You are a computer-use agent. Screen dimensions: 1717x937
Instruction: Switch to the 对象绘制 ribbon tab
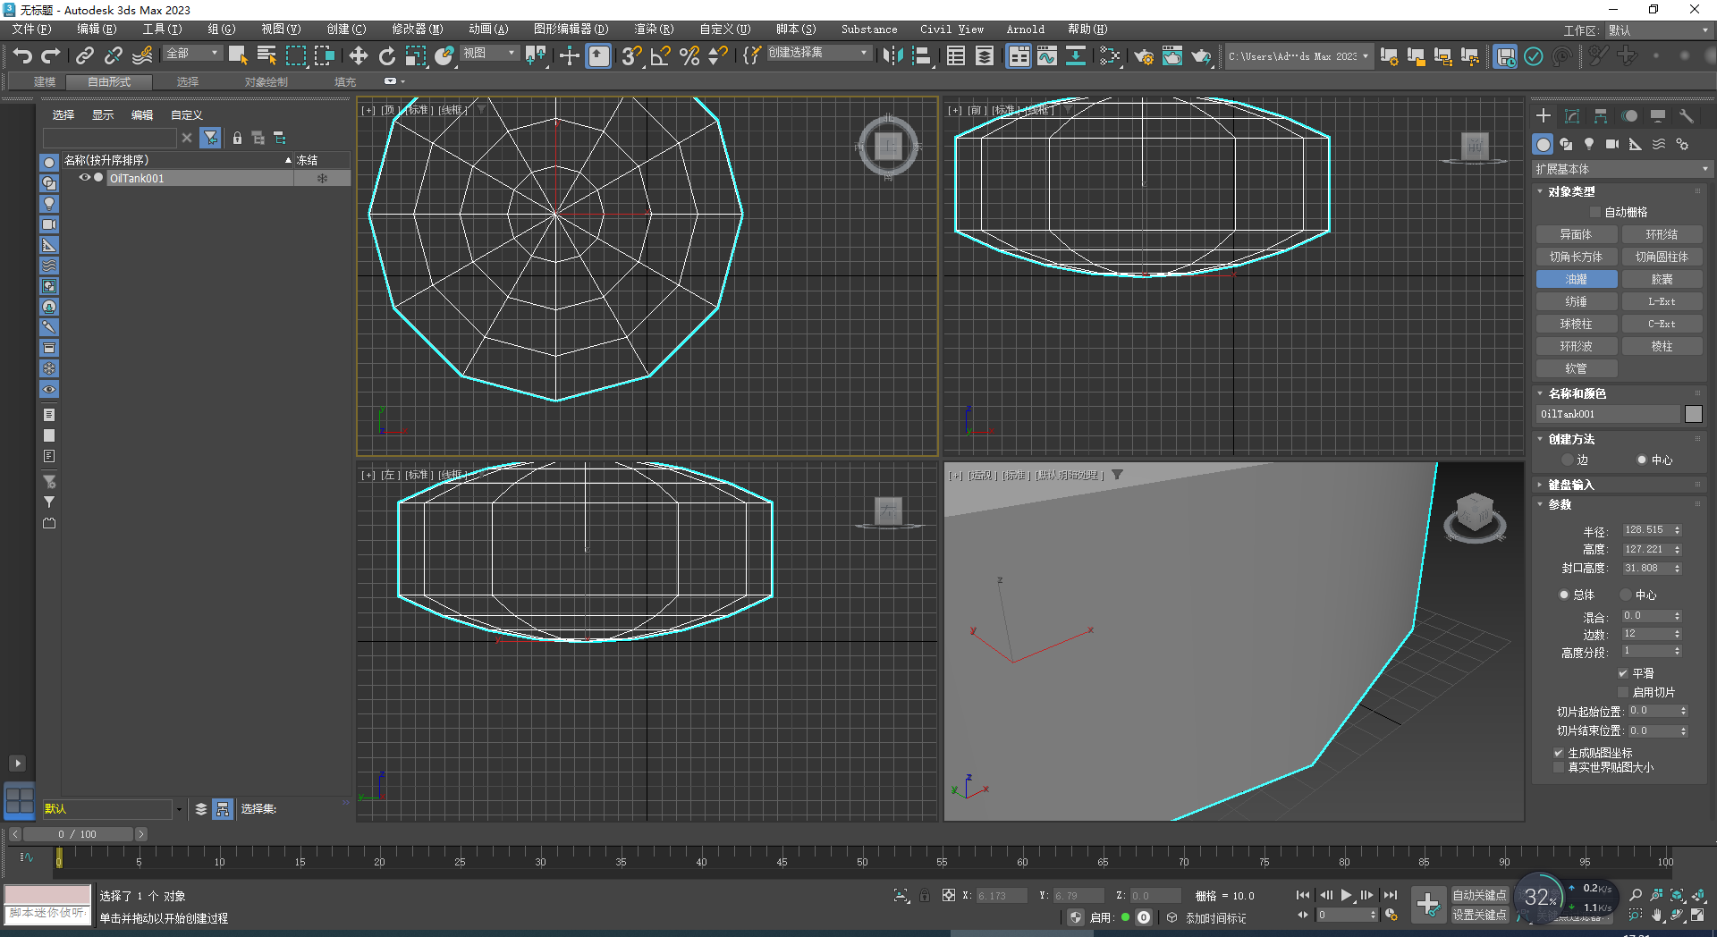point(266,82)
